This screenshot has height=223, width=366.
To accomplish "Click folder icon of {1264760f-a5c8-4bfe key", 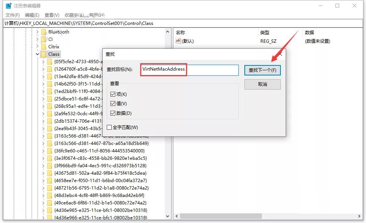I will 49,69.
